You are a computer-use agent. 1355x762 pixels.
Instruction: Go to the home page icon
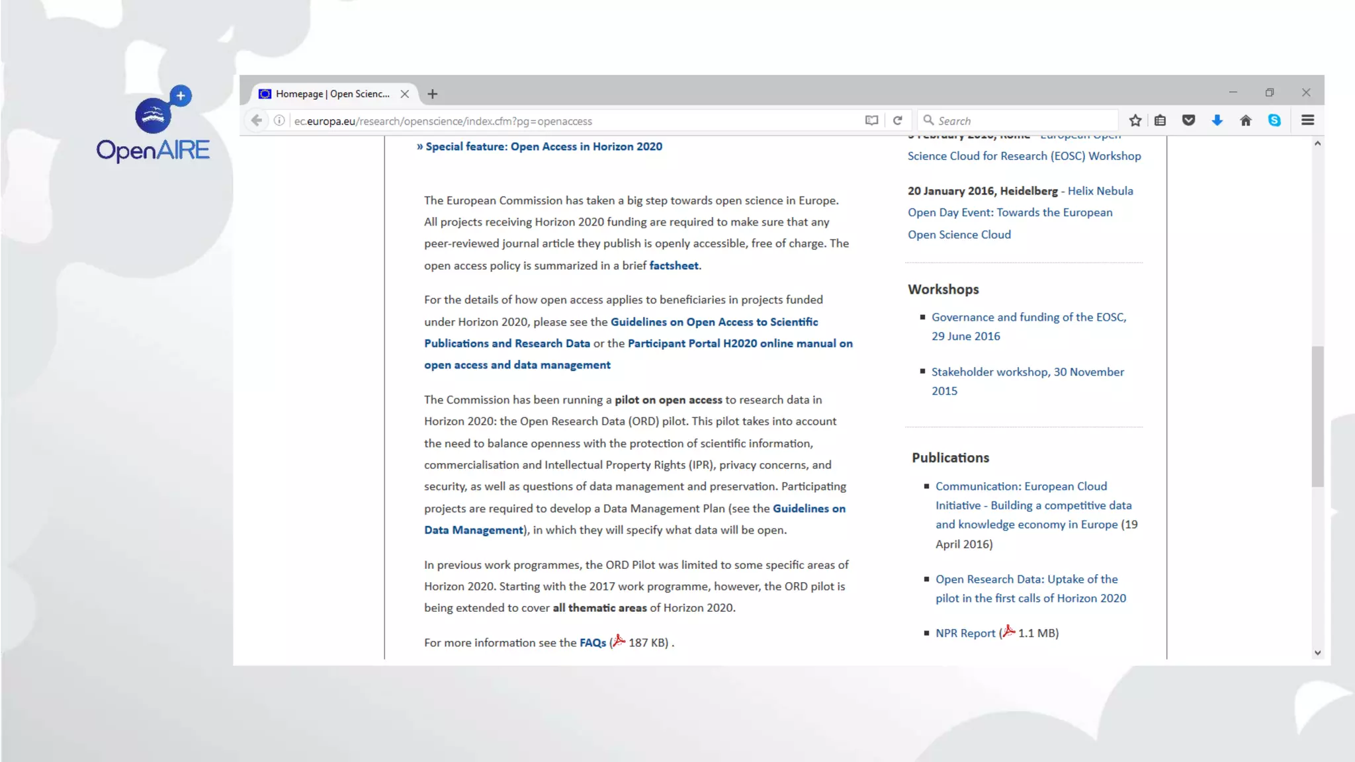point(1246,120)
